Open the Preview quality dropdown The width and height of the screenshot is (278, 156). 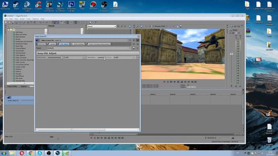coord(161,26)
